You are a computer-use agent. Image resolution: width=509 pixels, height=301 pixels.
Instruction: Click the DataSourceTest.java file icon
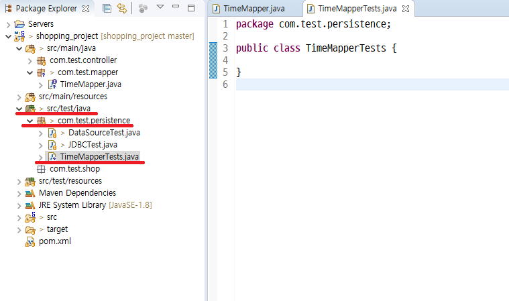coord(52,133)
